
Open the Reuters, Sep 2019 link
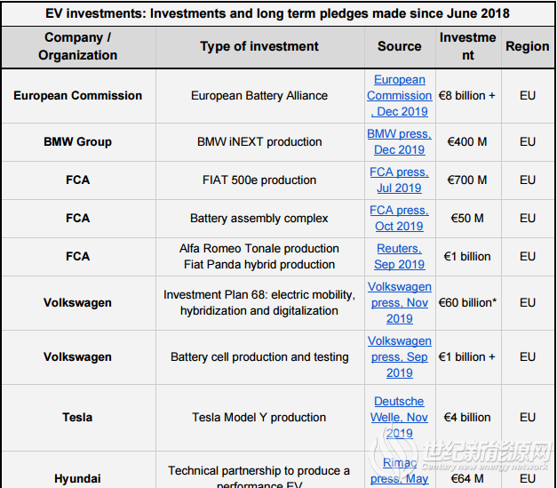[x=399, y=256]
